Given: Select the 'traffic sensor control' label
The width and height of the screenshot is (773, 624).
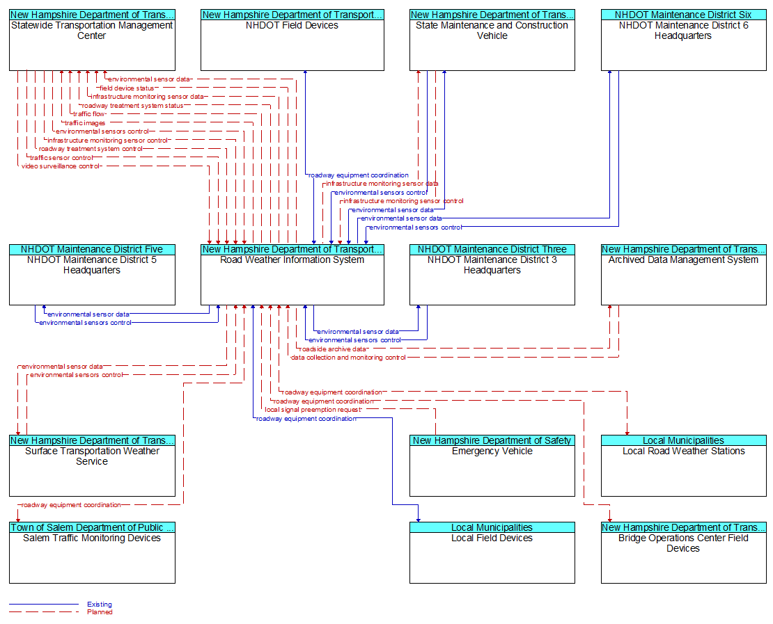Looking at the screenshot, I should (61, 158).
